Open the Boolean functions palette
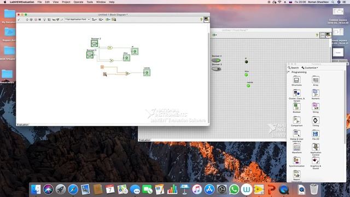This screenshot has width=350, height=197. (296, 107)
